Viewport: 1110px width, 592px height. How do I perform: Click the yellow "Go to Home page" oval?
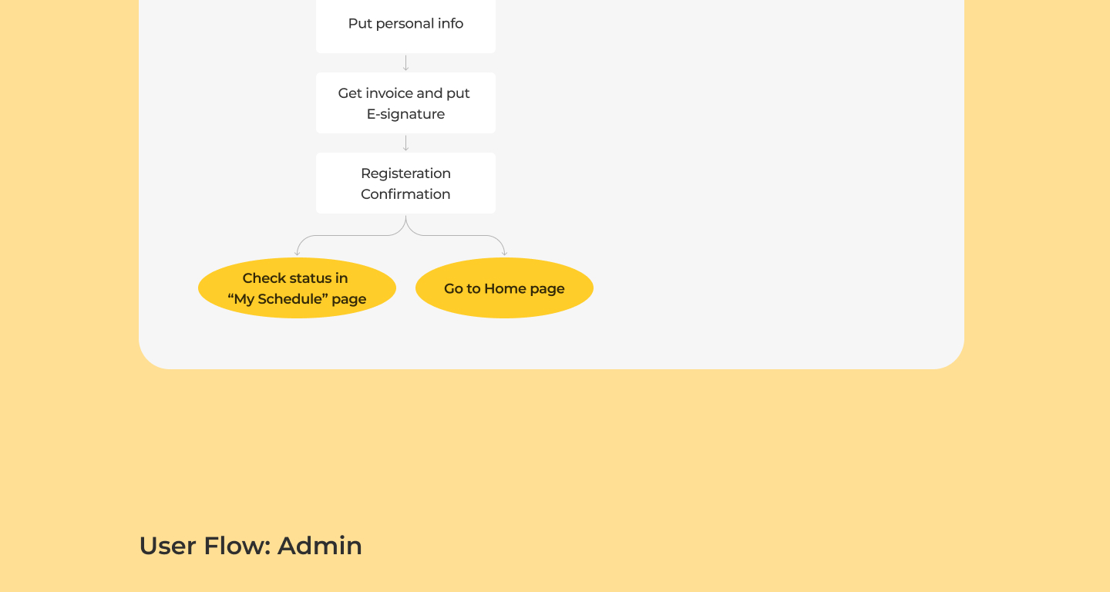click(x=504, y=288)
